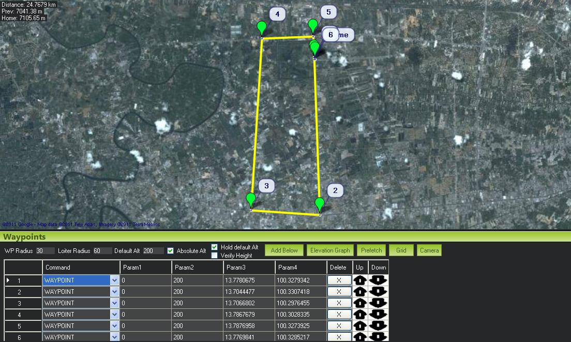
Task: Click the WP Radius input field
Action: 44,251
